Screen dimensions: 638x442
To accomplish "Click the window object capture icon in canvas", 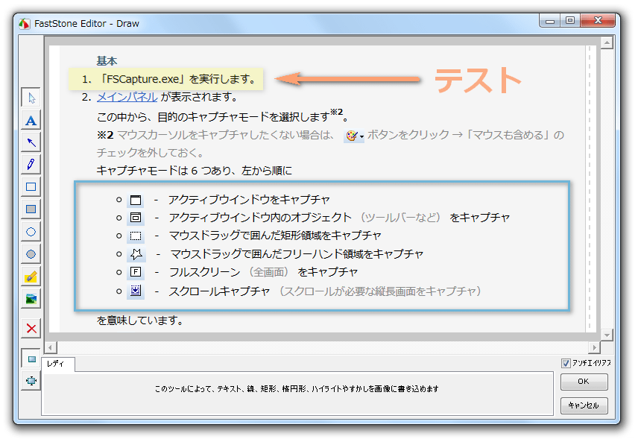I will click(x=136, y=218).
